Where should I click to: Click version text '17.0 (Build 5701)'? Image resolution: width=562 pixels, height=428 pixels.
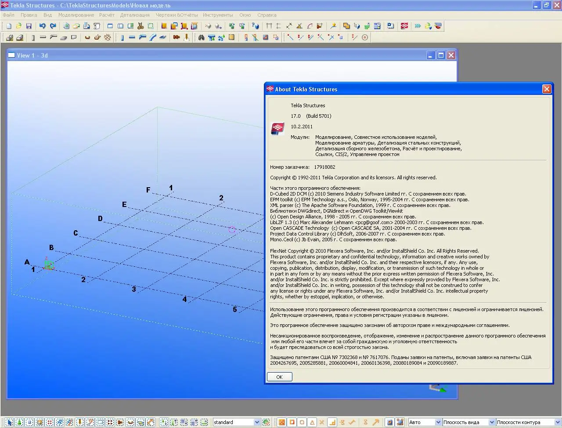(x=311, y=116)
